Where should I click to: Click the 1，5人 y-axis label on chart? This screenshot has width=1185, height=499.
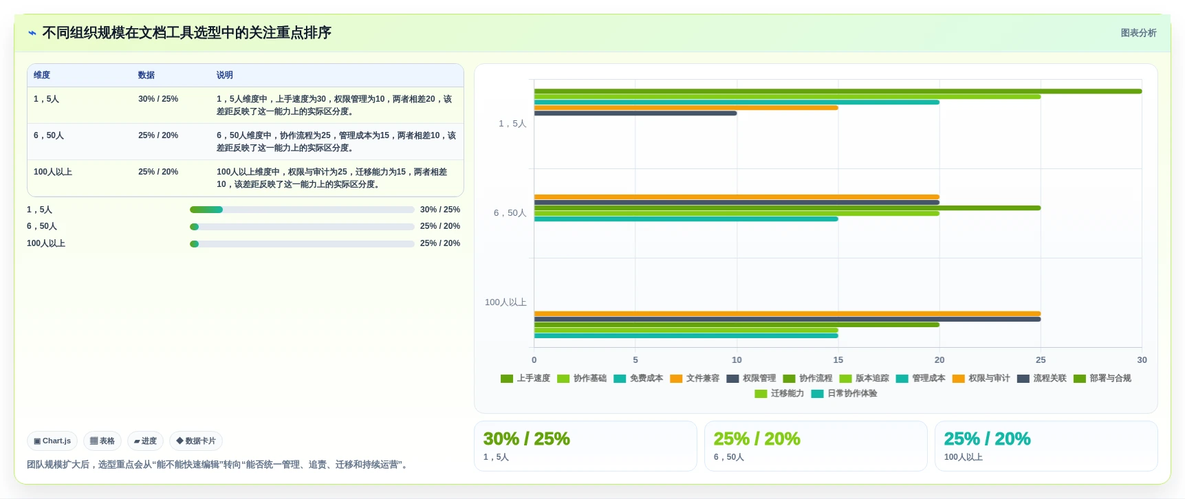pos(512,124)
